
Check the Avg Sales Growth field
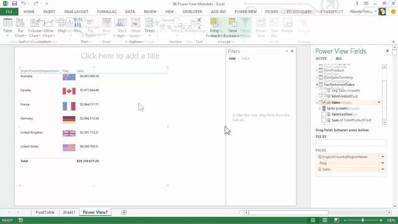(323, 90)
